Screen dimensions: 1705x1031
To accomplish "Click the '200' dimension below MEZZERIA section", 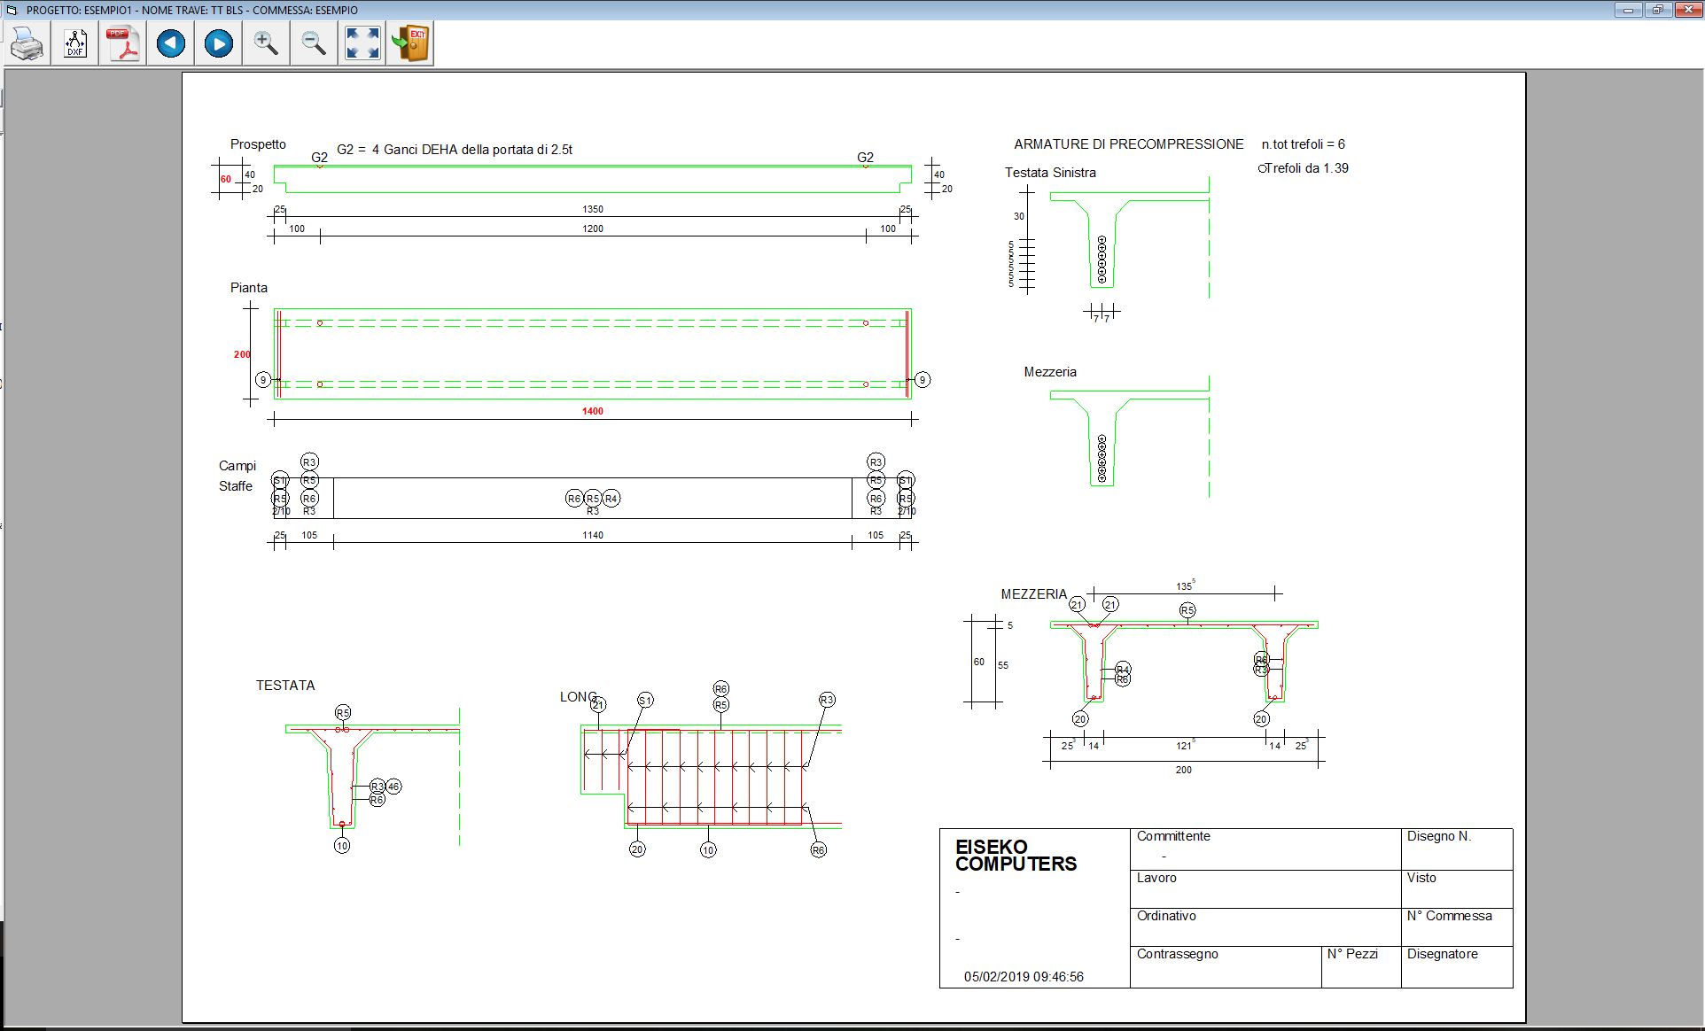I will (1184, 770).
